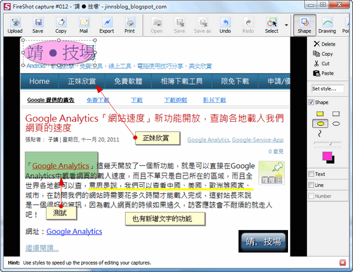Click the 繼續閱讀 link
The width and height of the screenshot is (353, 272).
(42, 248)
